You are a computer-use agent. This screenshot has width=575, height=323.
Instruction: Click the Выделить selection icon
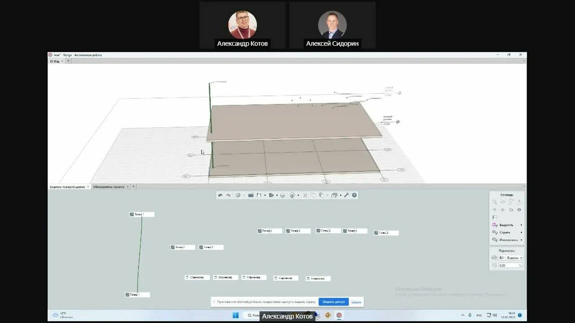(x=495, y=225)
